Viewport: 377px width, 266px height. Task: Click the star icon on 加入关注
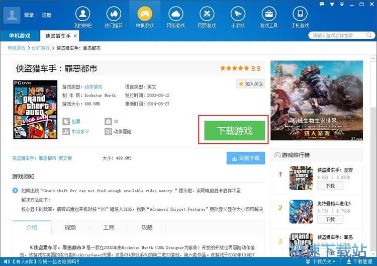pyautogui.click(x=241, y=83)
